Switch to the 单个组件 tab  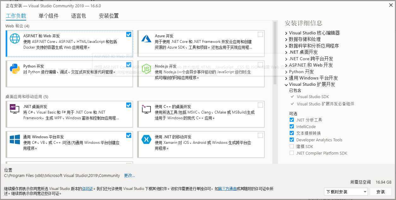49,16
